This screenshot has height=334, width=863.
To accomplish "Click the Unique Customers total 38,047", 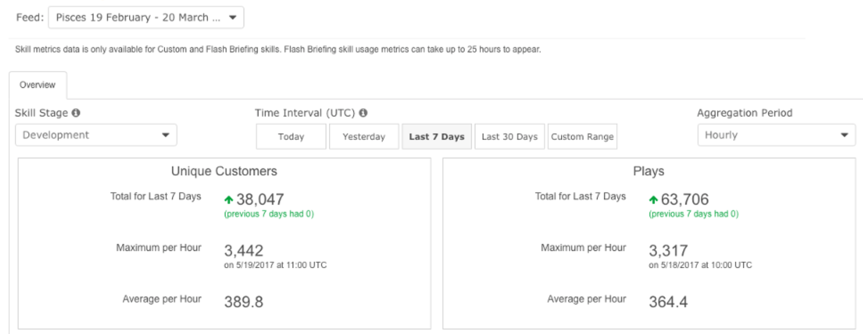I will tap(260, 200).
